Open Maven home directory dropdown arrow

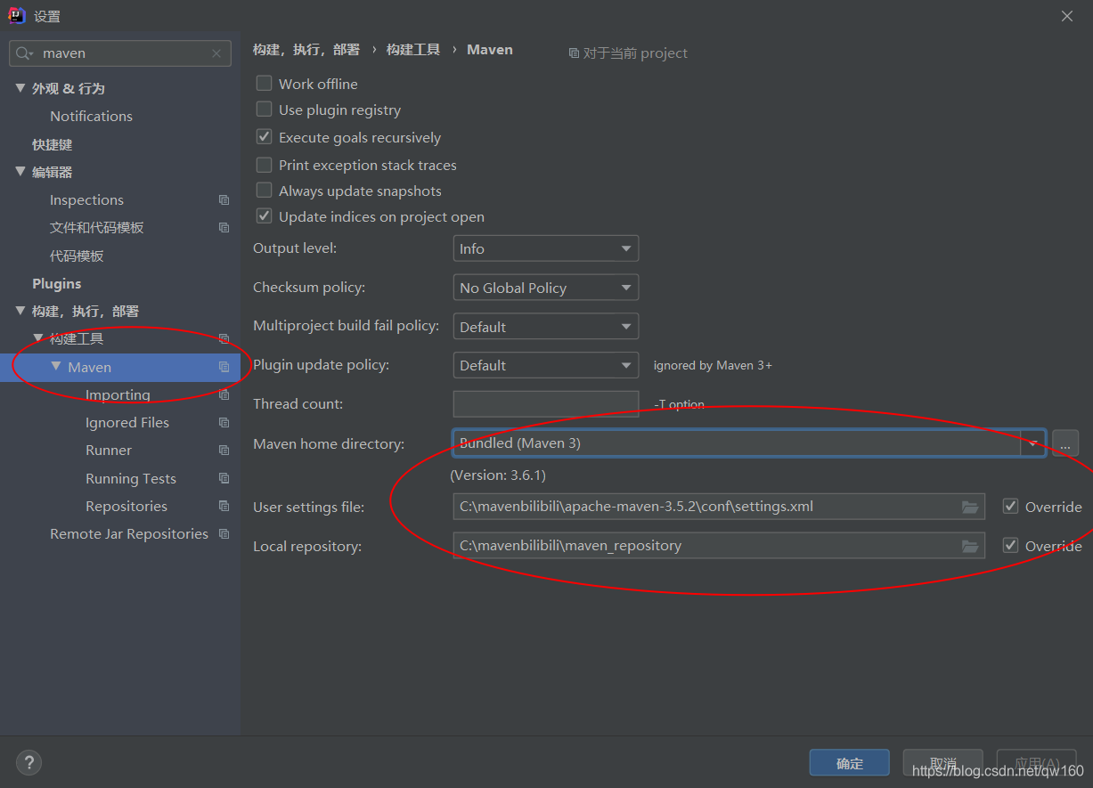pos(1033,443)
